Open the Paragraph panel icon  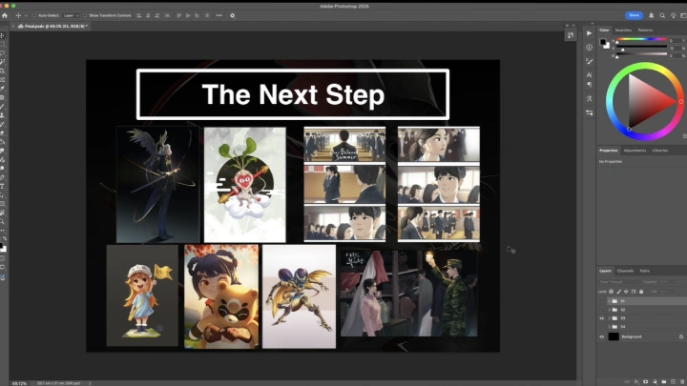590,84
